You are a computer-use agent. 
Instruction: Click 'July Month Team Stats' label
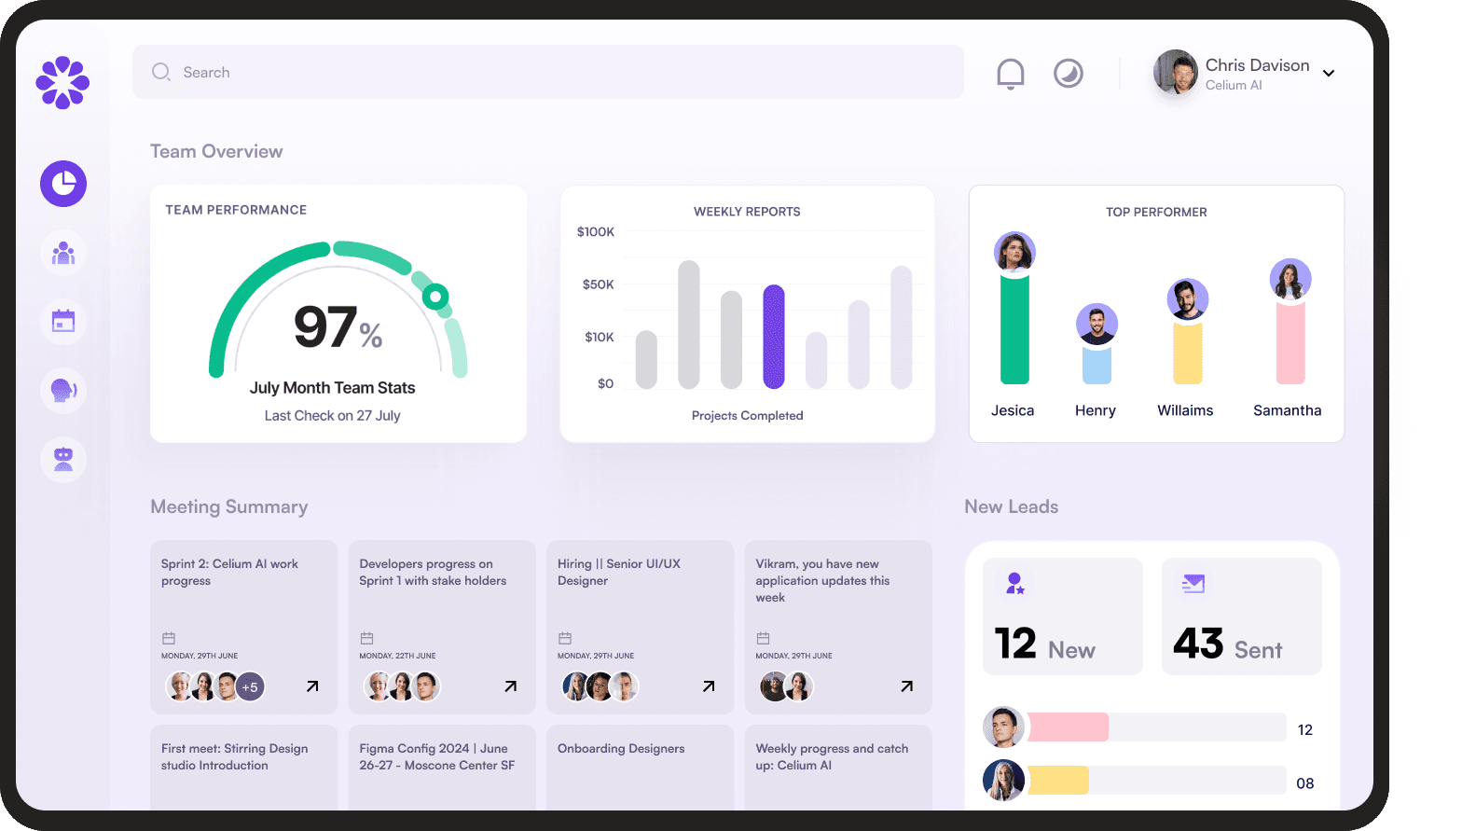(x=332, y=388)
